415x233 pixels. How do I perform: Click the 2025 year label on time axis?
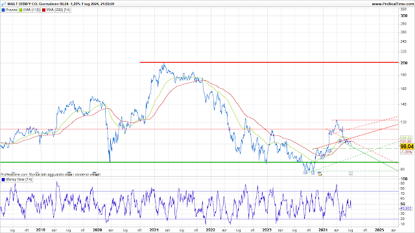click(379, 230)
